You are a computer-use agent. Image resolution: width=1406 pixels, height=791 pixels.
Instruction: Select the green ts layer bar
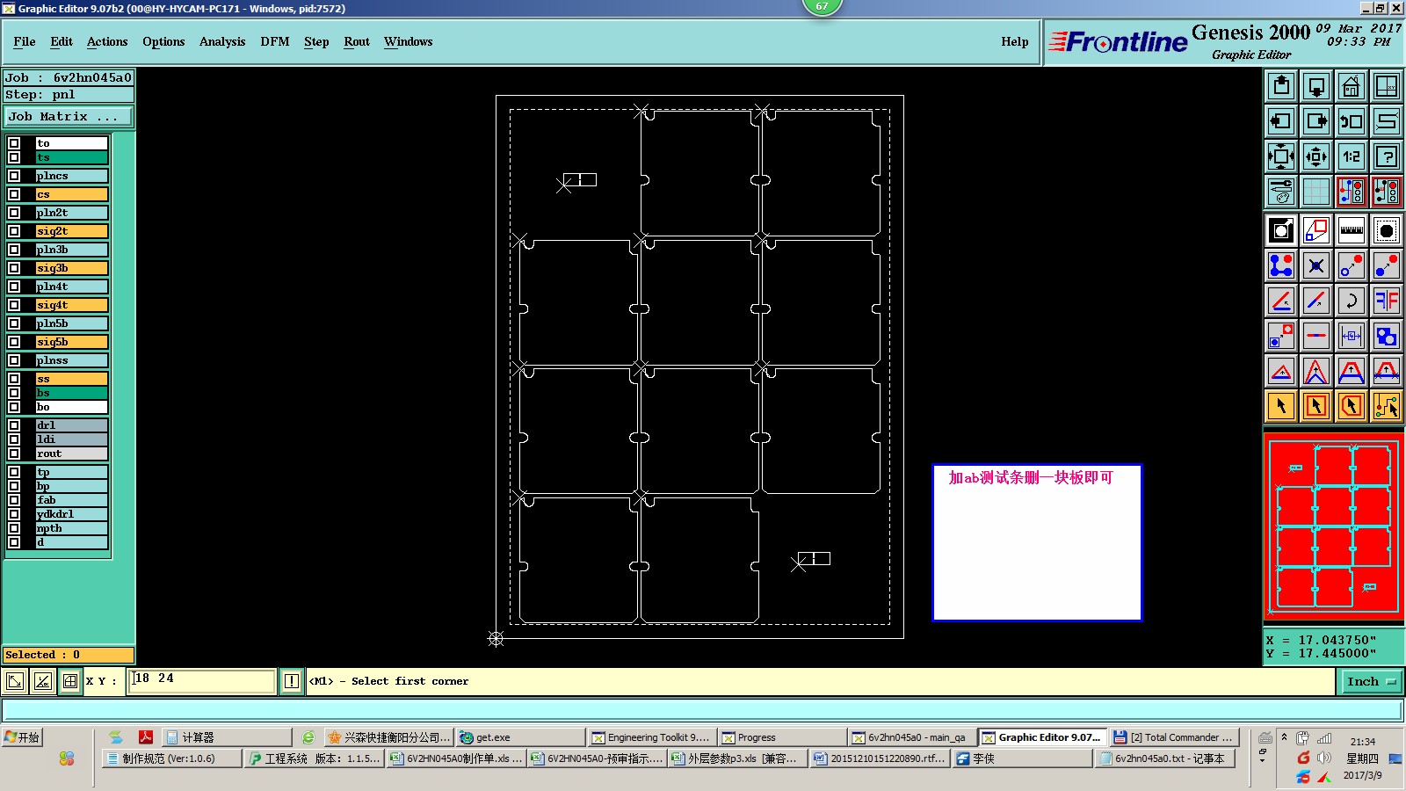click(71, 157)
